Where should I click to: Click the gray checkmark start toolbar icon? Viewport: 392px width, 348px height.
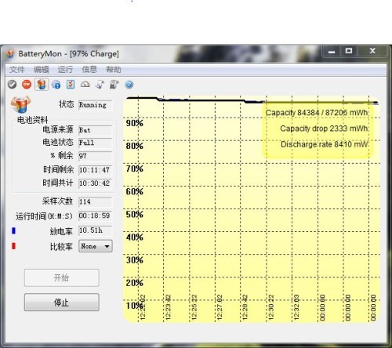pyautogui.click(x=12, y=85)
